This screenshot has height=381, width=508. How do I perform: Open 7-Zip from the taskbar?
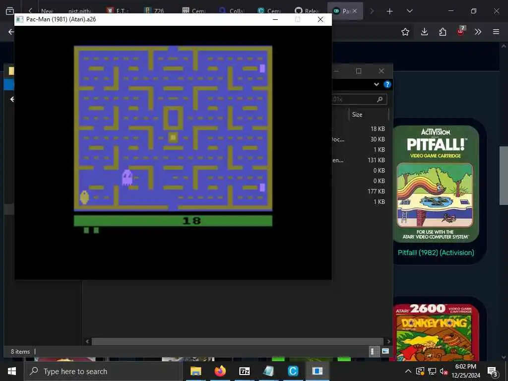click(244, 371)
